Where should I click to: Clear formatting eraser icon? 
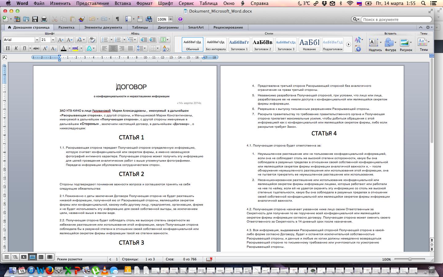pyautogui.click(x=92, y=40)
